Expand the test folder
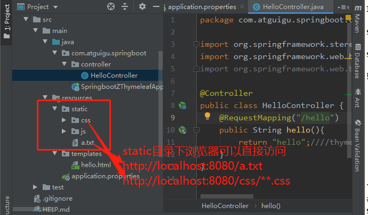This screenshot has width=368, height=215. coord(35,187)
